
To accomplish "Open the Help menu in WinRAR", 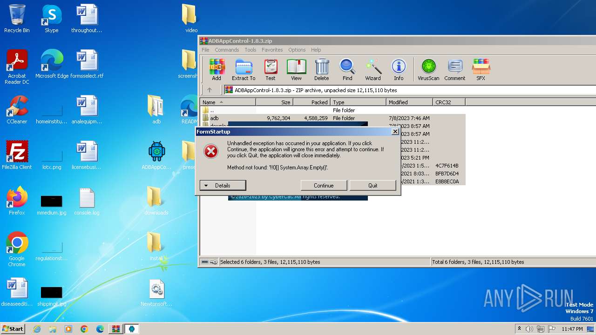I will point(316,50).
